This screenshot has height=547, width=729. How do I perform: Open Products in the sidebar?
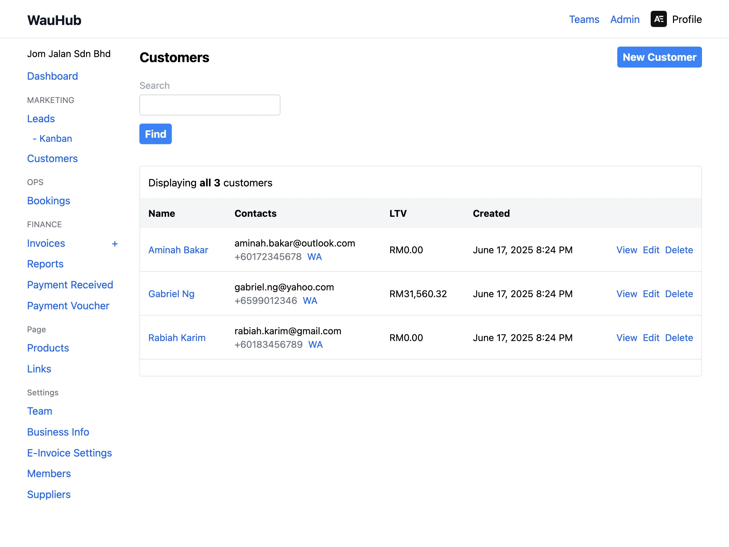pyautogui.click(x=48, y=348)
